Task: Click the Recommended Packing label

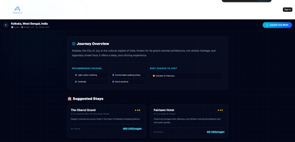Action: click(87, 68)
